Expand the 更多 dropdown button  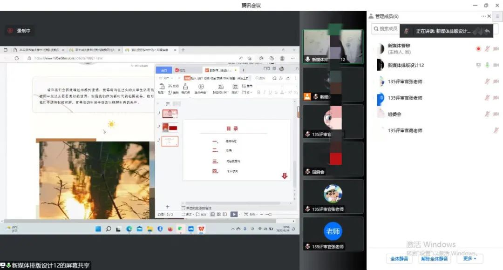(469, 258)
